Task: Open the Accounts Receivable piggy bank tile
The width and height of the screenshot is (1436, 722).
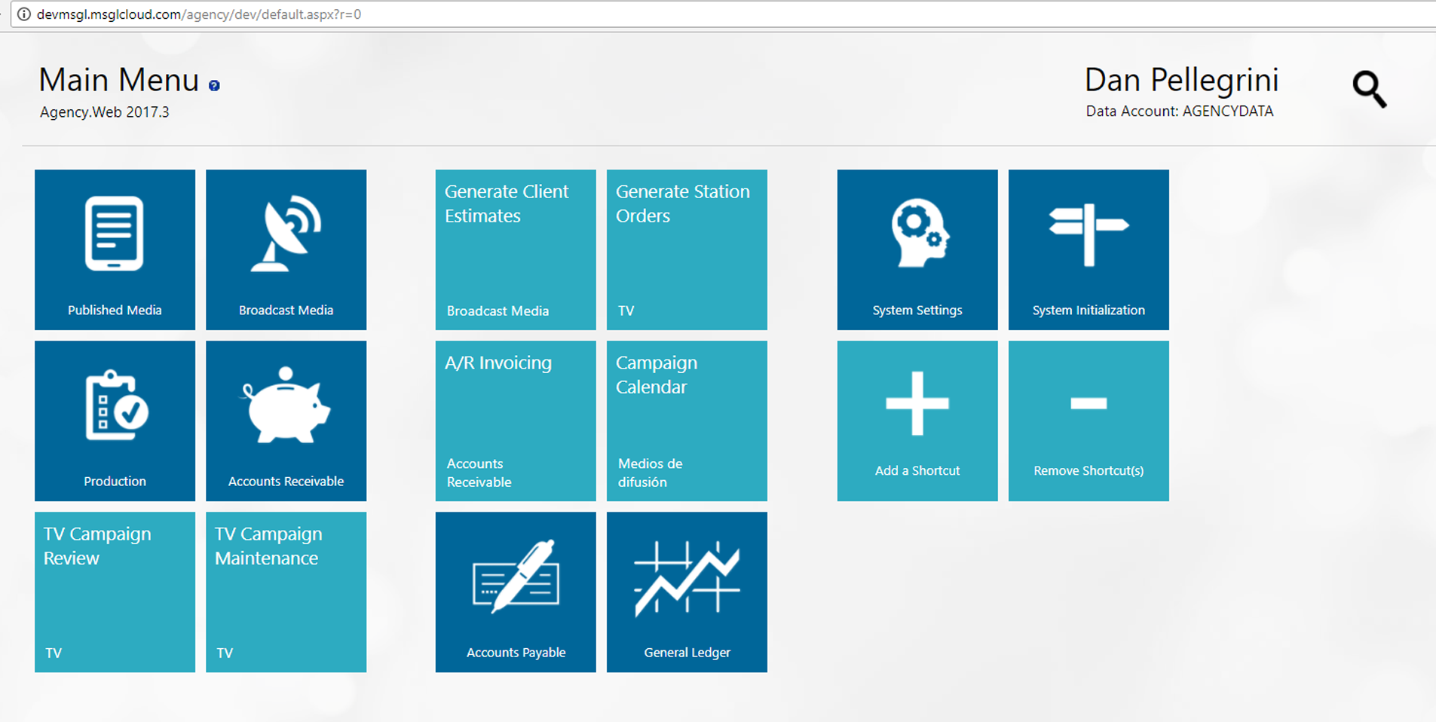Action: (x=286, y=421)
